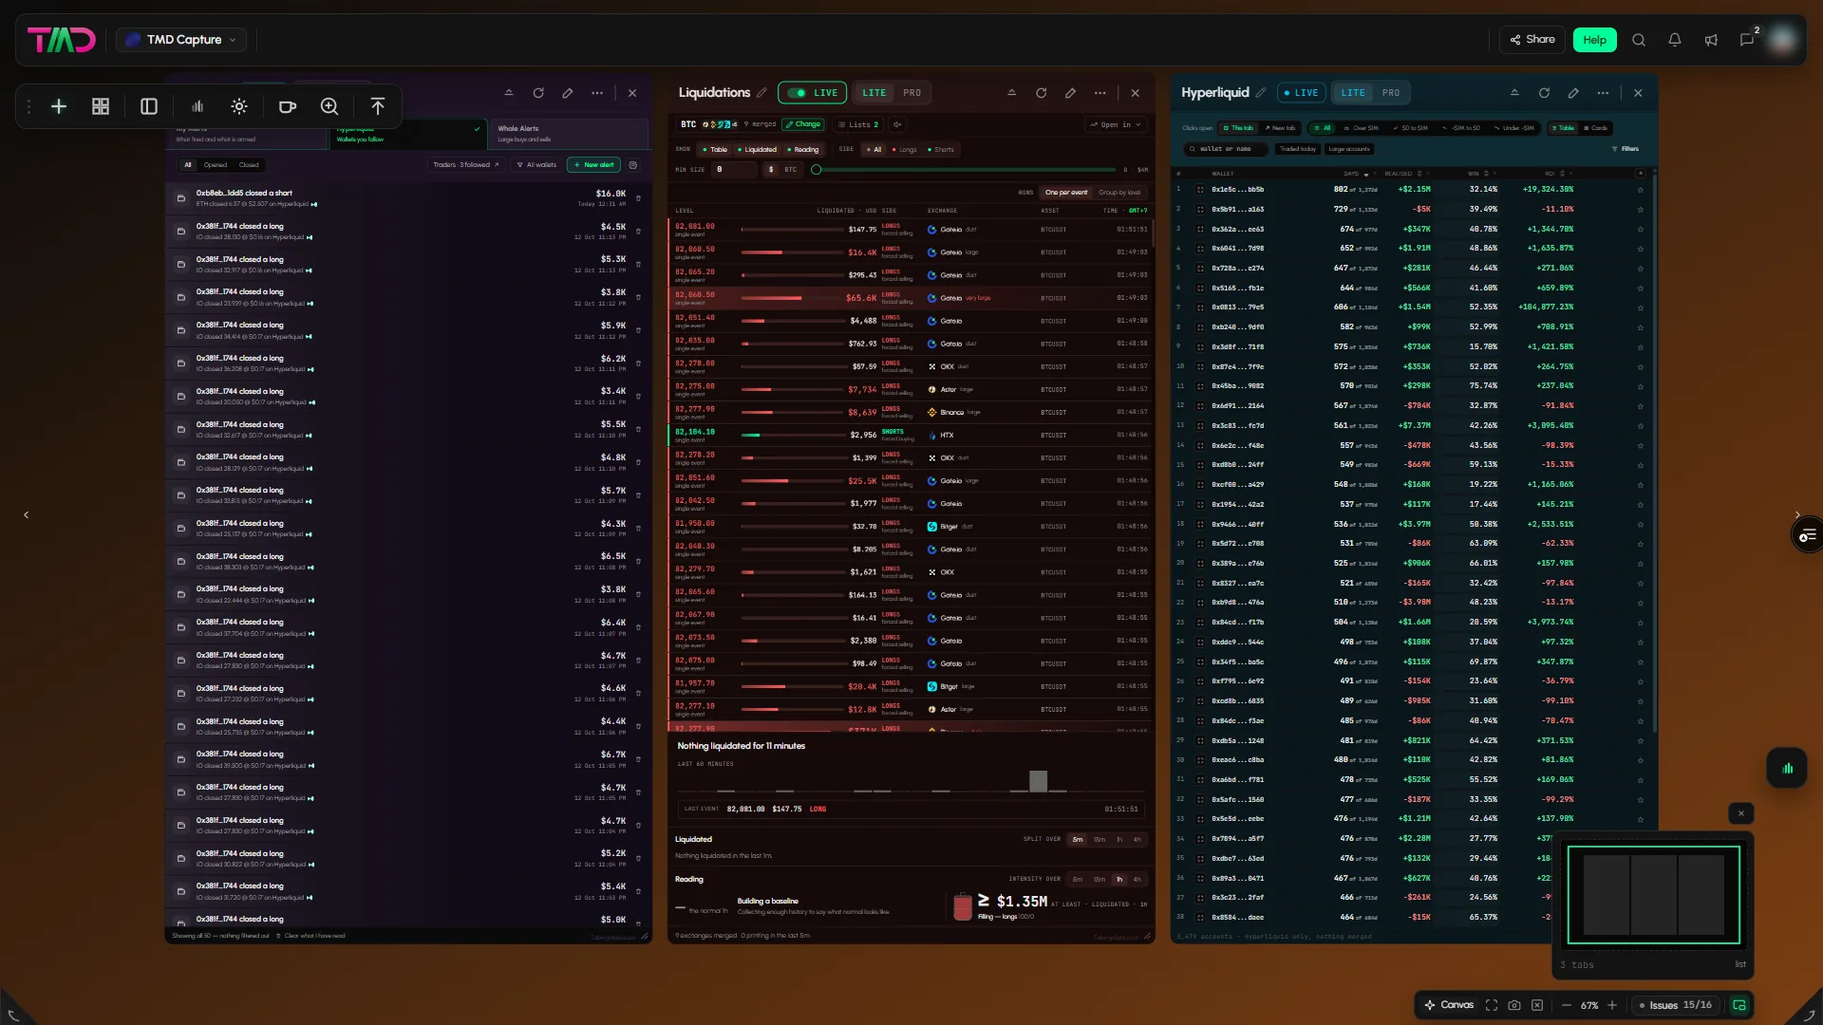Rename Hyperliquid via pencil beside title

(1261, 93)
